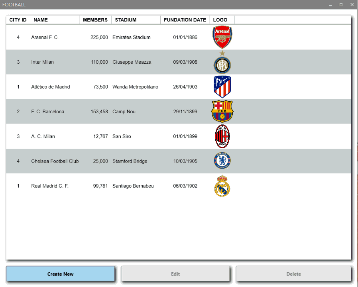Click the 09/03/1908 foundation date
The height and width of the screenshot is (287, 358).
pyautogui.click(x=185, y=62)
